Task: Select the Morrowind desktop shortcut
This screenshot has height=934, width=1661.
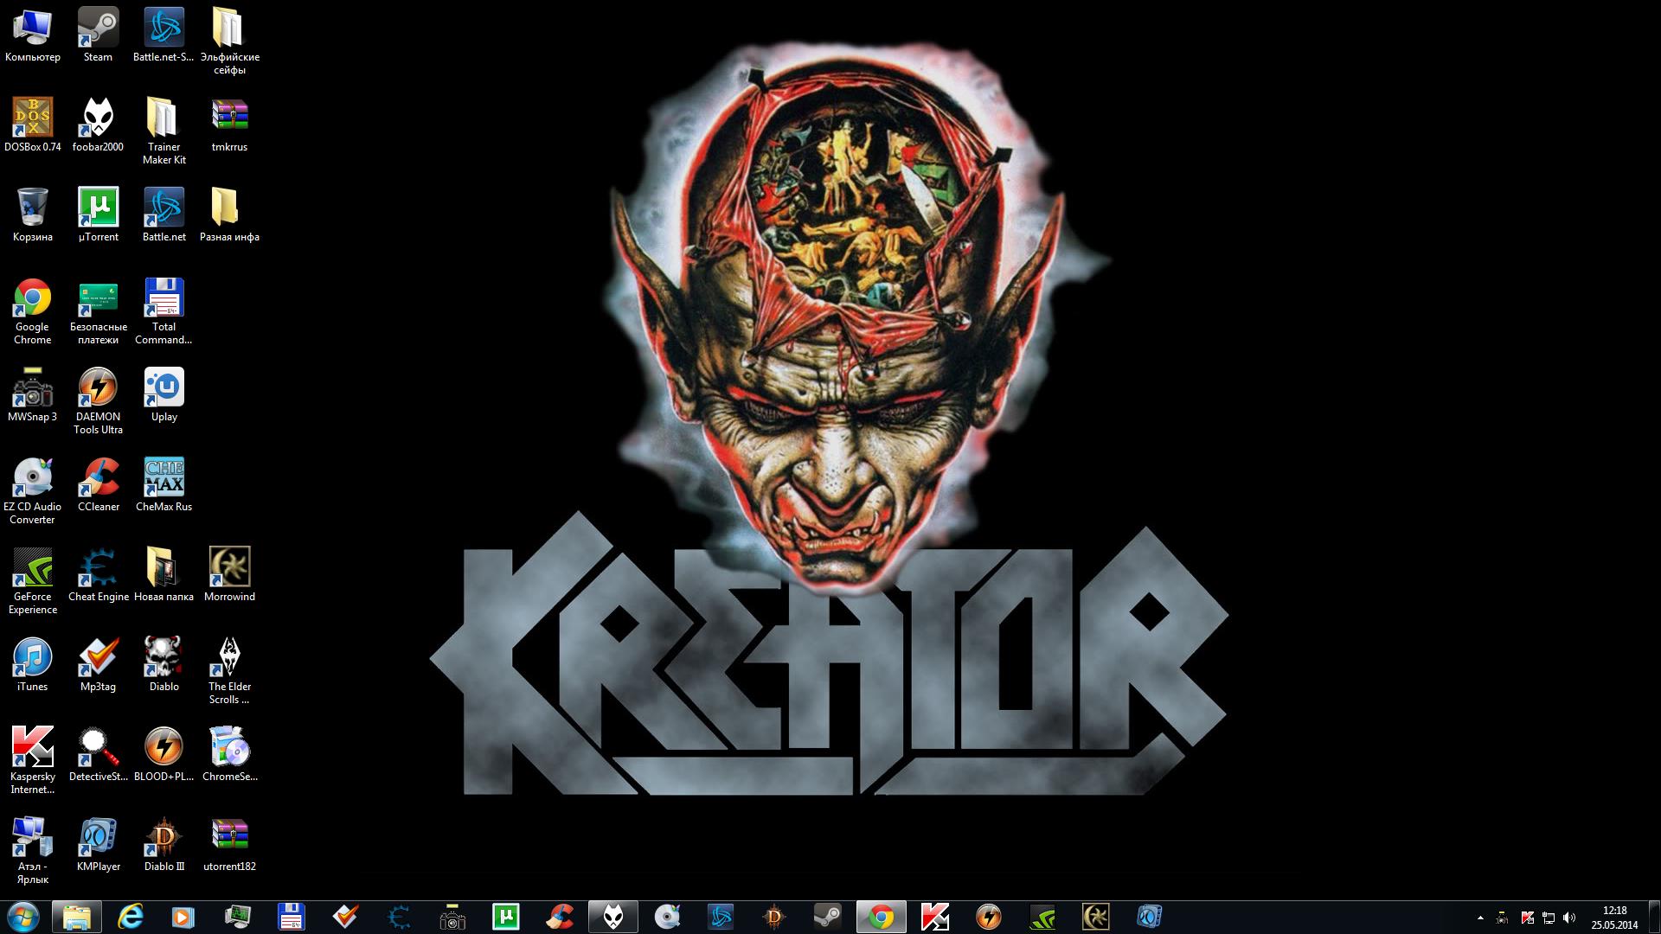Action: (229, 576)
